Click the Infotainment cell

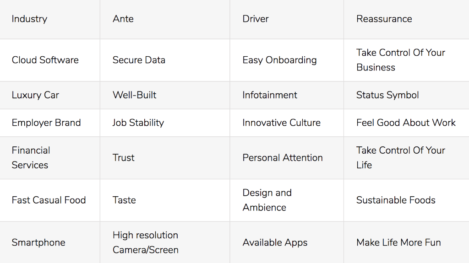[270, 95]
